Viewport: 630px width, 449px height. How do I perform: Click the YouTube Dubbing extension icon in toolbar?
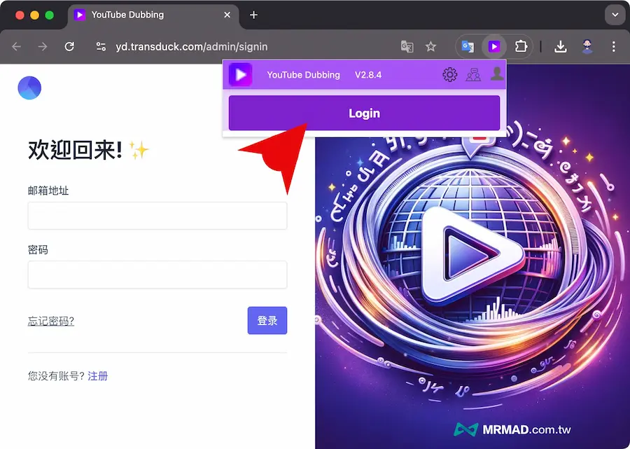pos(494,47)
